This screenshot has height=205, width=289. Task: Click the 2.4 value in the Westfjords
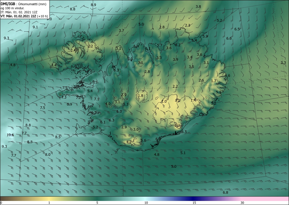coord(73,50)
